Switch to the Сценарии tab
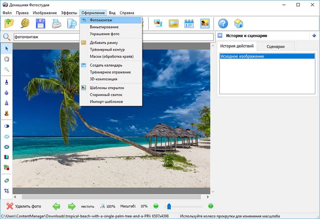 coord(275,46)
